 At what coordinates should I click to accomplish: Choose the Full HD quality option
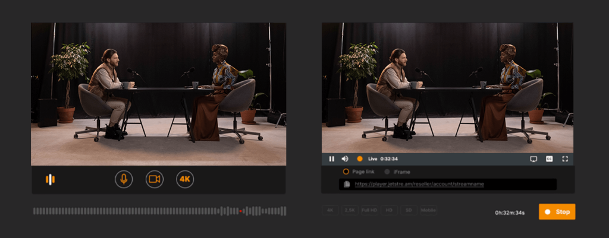point(369,210)
